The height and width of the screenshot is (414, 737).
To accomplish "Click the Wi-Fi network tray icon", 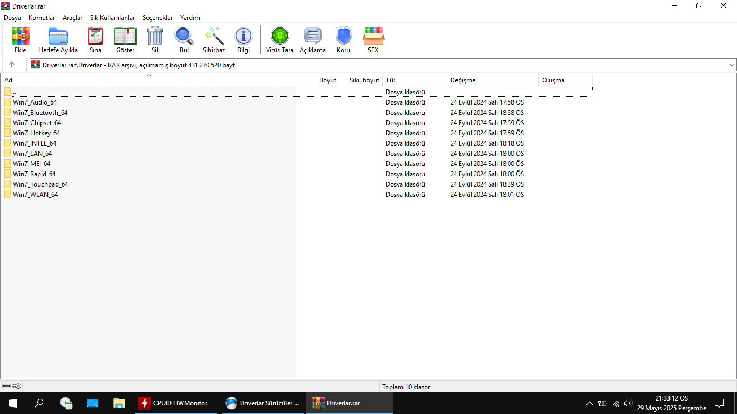I will (616, 403).
